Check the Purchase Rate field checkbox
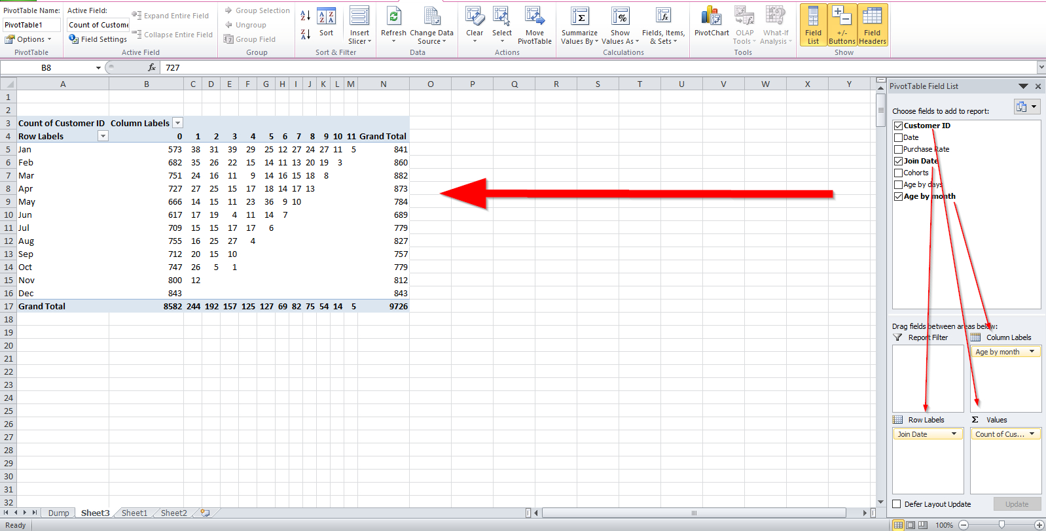This screenshot has width=1046, height=531. [899, 149]
